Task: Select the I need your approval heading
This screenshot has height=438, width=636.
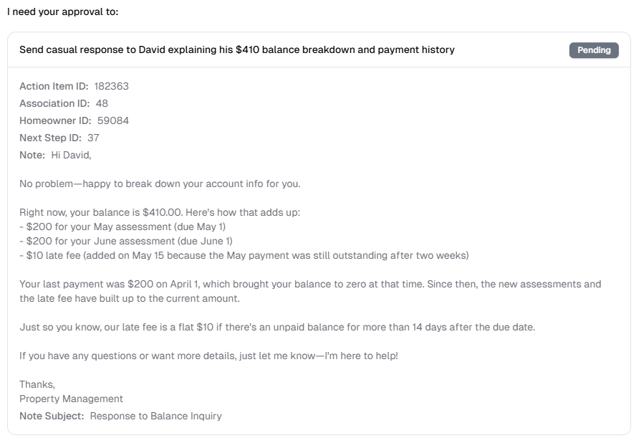Action: click(x=50, y=11)
